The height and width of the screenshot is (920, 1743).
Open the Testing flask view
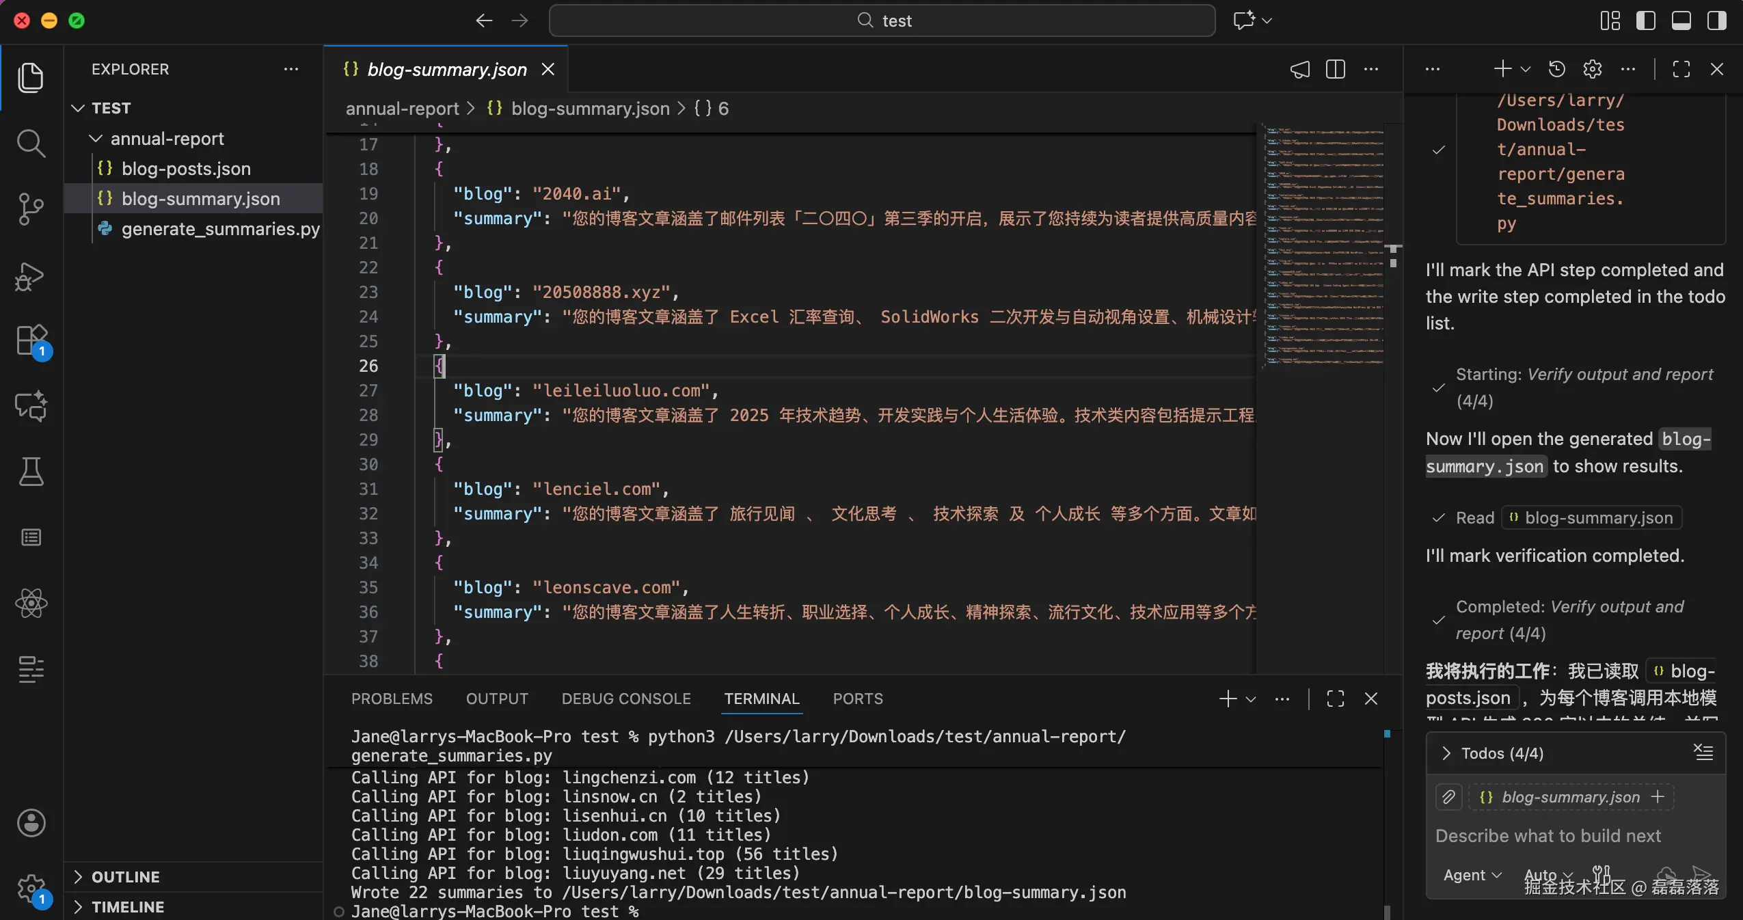coord(31,472)
